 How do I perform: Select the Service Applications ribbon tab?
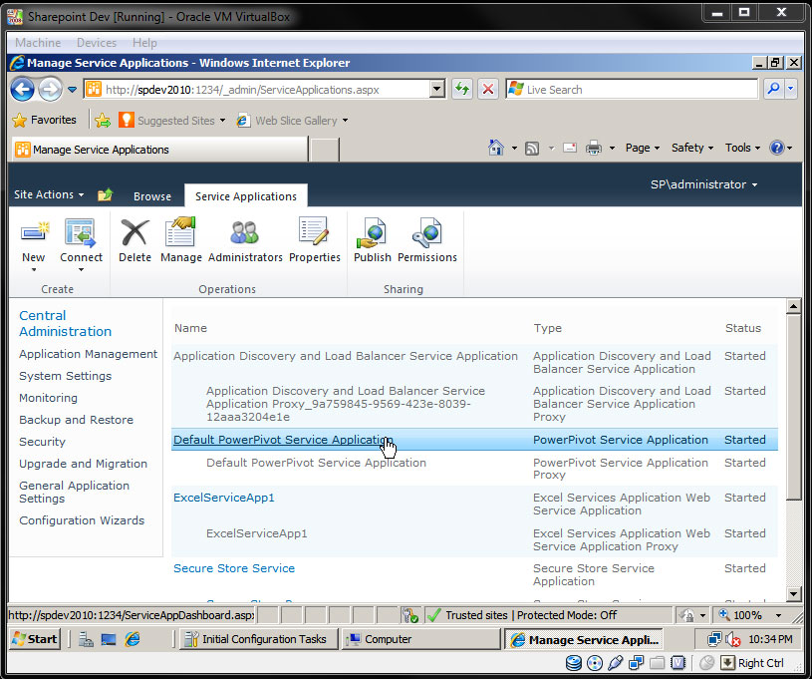[x=245, y=196]
